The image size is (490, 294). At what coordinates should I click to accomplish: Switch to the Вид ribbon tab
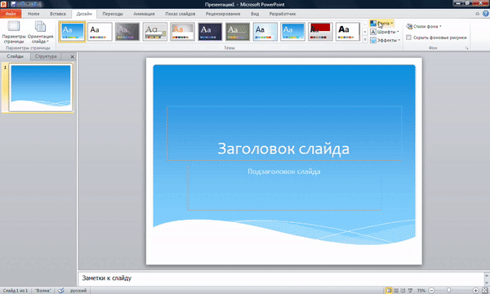click(255, 14)
